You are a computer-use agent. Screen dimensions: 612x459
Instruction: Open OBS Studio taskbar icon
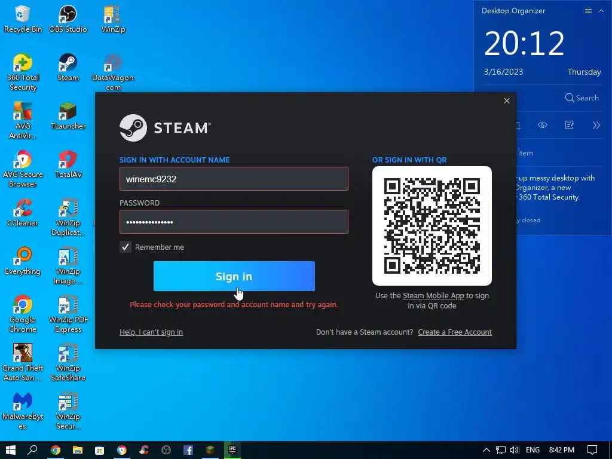click(166, 450)
